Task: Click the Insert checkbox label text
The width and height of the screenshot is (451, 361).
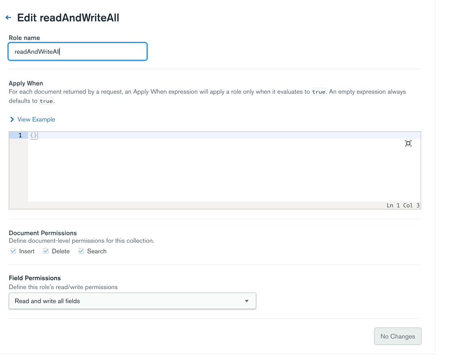Action: (x=27, y=251)
